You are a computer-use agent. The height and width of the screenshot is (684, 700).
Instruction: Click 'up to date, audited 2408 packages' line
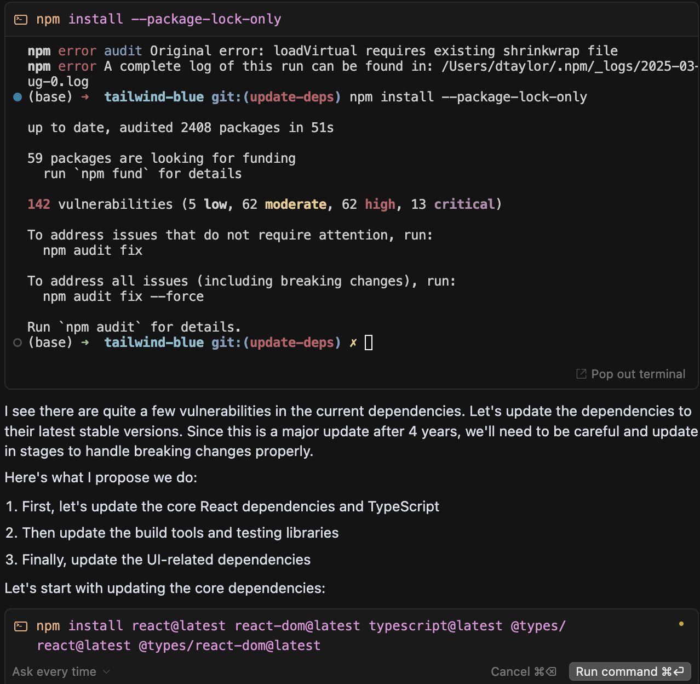[x=181, y=128]
